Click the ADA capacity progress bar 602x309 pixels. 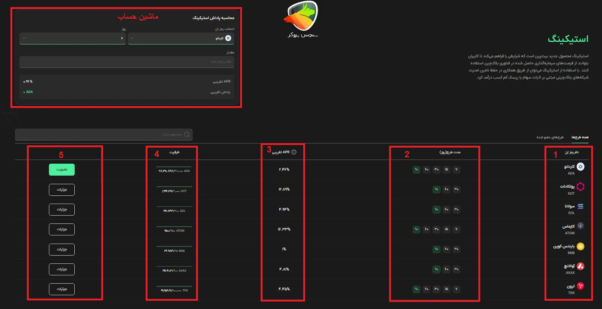(x=174, y=167)
